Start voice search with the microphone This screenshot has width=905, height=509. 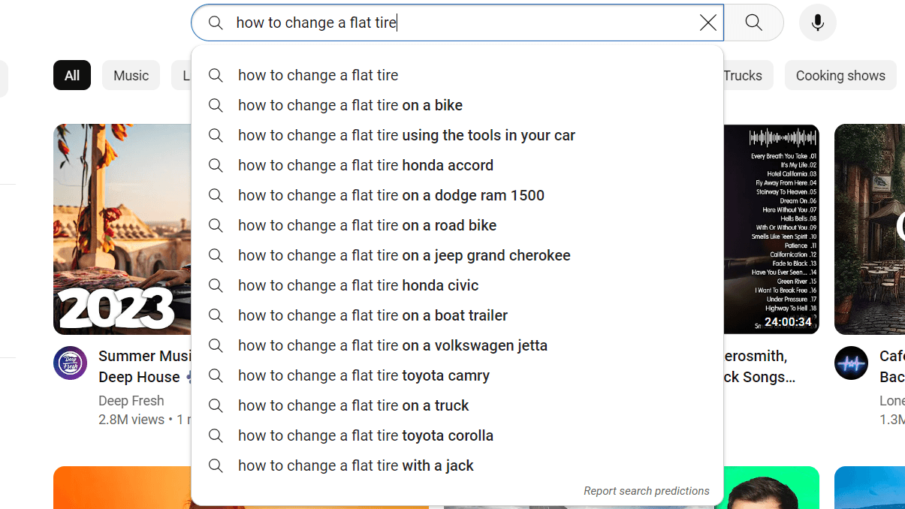coord(818,23)
